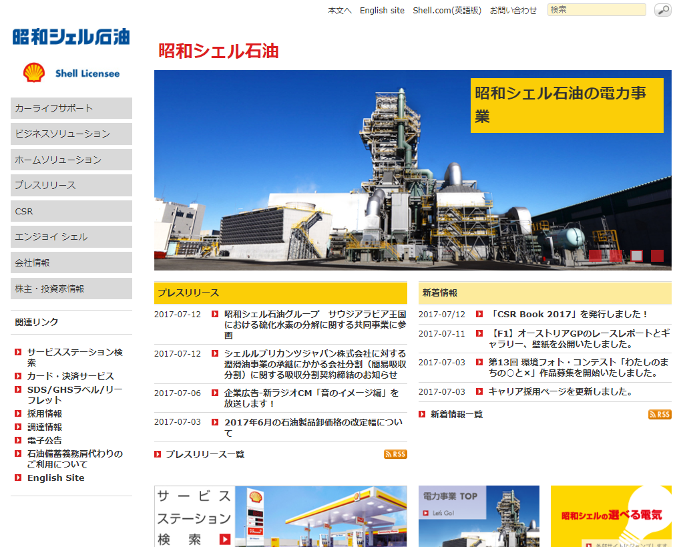Image resolution: width=679 pixels, height=547 pixels.
Task: View プレスリリース一覧 list link
Action: point(205,454)
